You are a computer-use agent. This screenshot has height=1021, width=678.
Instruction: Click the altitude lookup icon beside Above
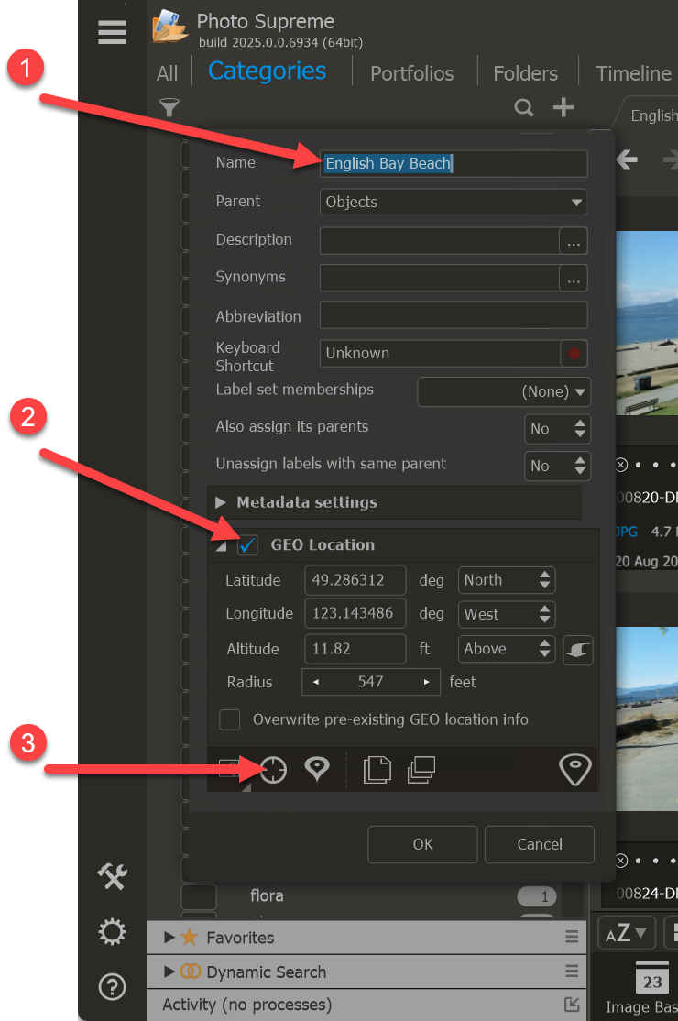(x=578, y=650)
